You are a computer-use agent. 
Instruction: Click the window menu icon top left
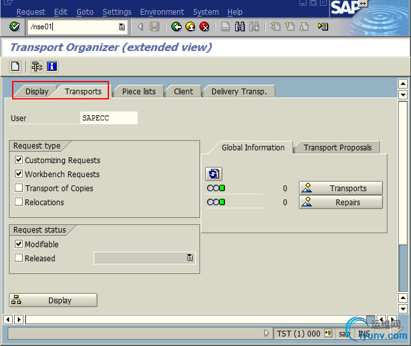point(9,3)
